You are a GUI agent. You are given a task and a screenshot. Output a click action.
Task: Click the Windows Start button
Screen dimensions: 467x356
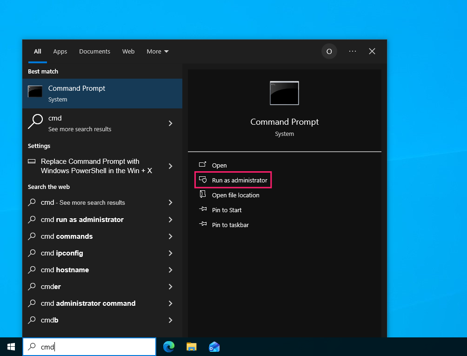click(11, 347)
